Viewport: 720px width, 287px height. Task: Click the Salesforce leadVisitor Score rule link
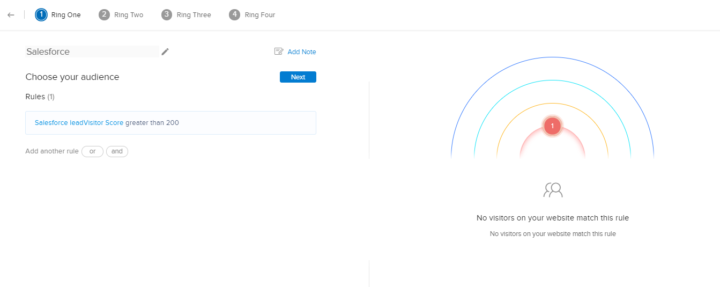(x=79, y=123)
